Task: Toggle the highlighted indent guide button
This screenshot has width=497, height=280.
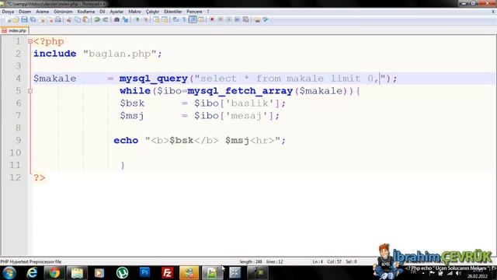Action: point(193,19)
